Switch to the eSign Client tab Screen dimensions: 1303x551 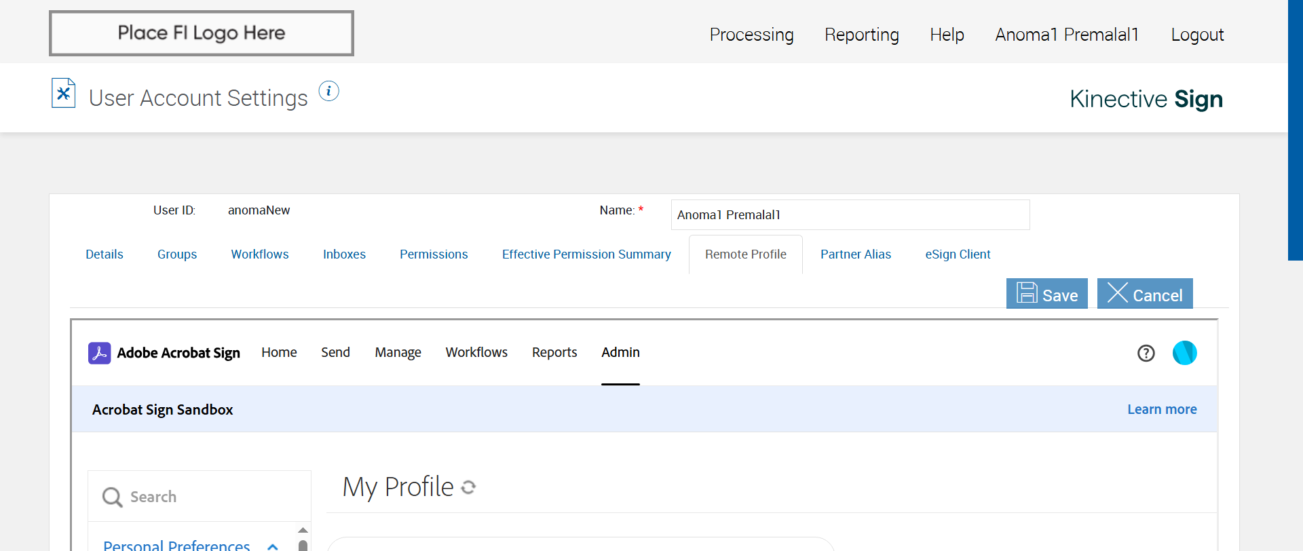(x=958, y=254)
